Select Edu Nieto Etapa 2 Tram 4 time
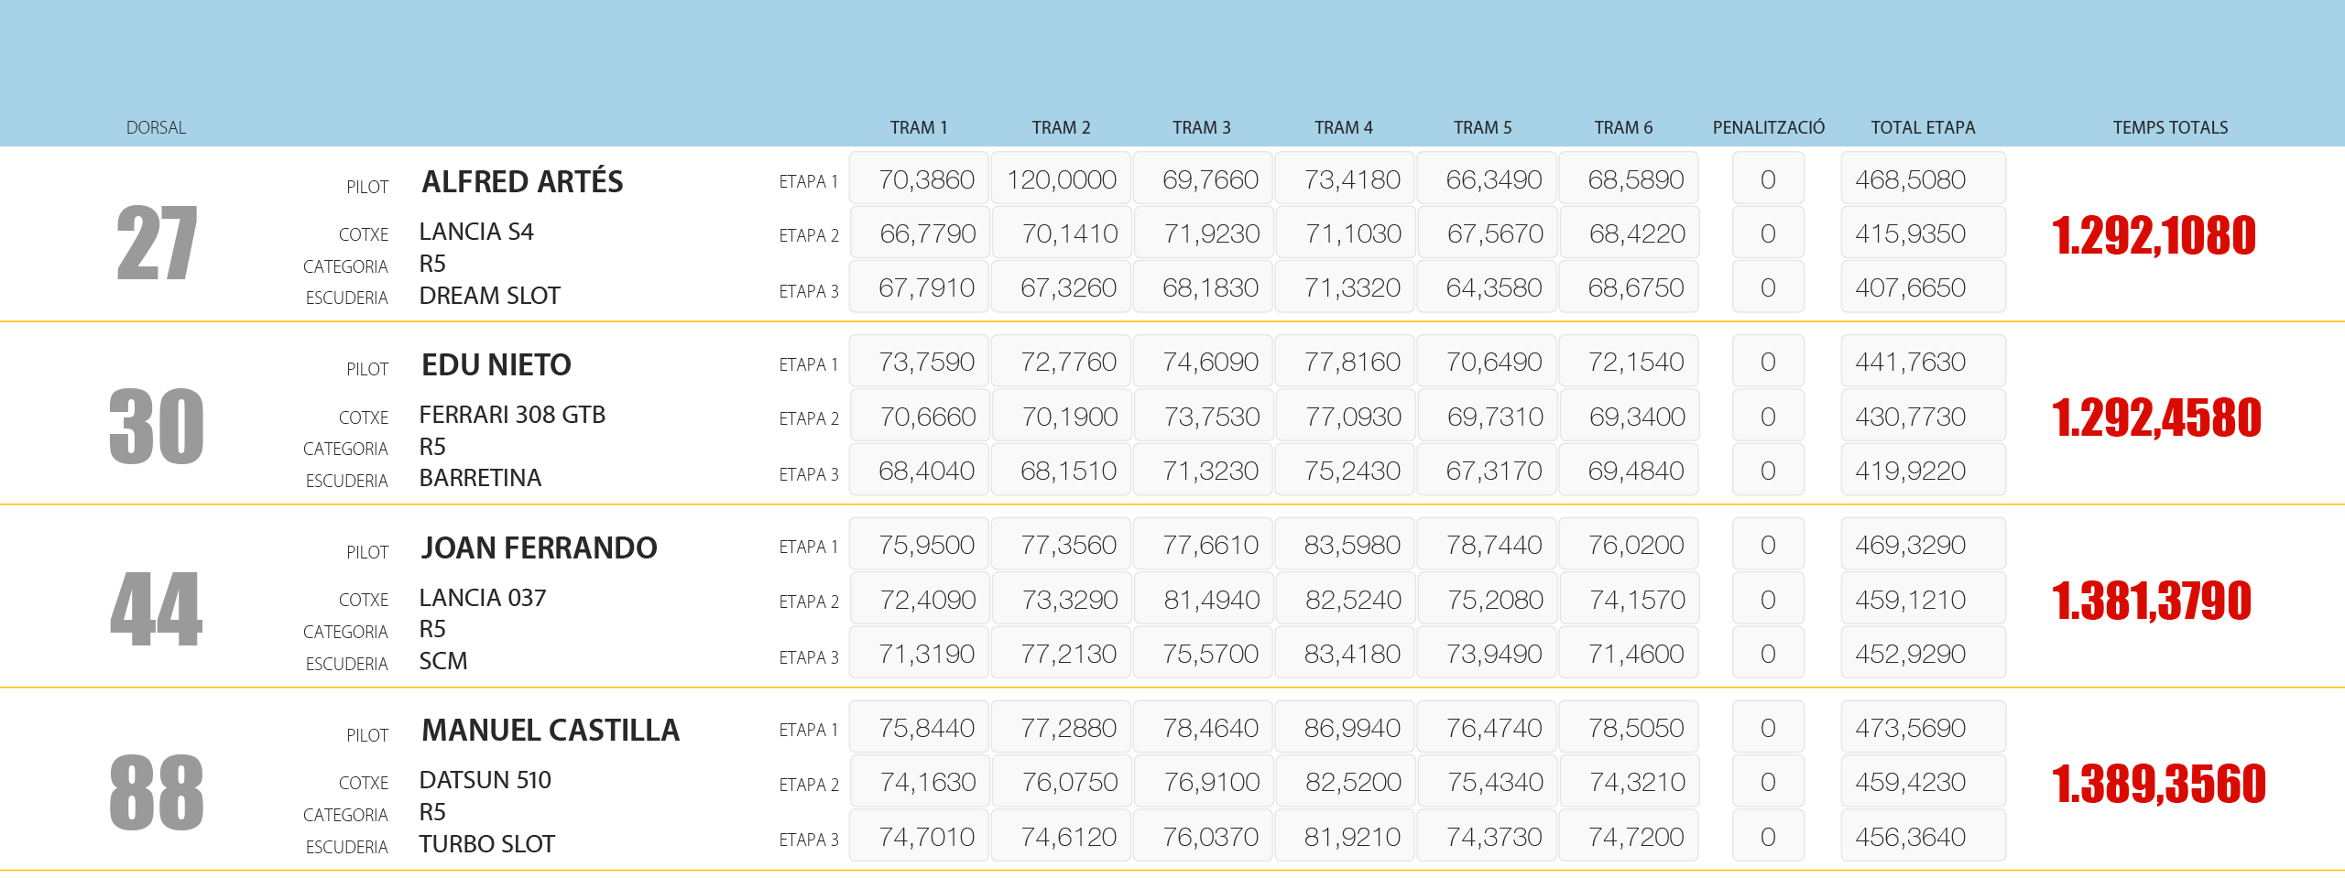Image resolution: width=2345 pixels, height=878 pixels. pyautogui.click(x=1353, y=417)
